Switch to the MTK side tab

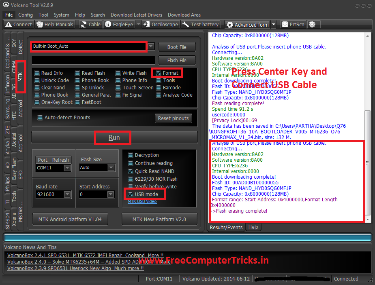click(x=20, y=77)
